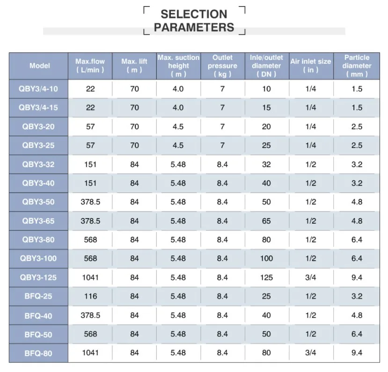Click the BFQ-25 model cell
The image size is (388, 372).
click(x=38, y=297)
